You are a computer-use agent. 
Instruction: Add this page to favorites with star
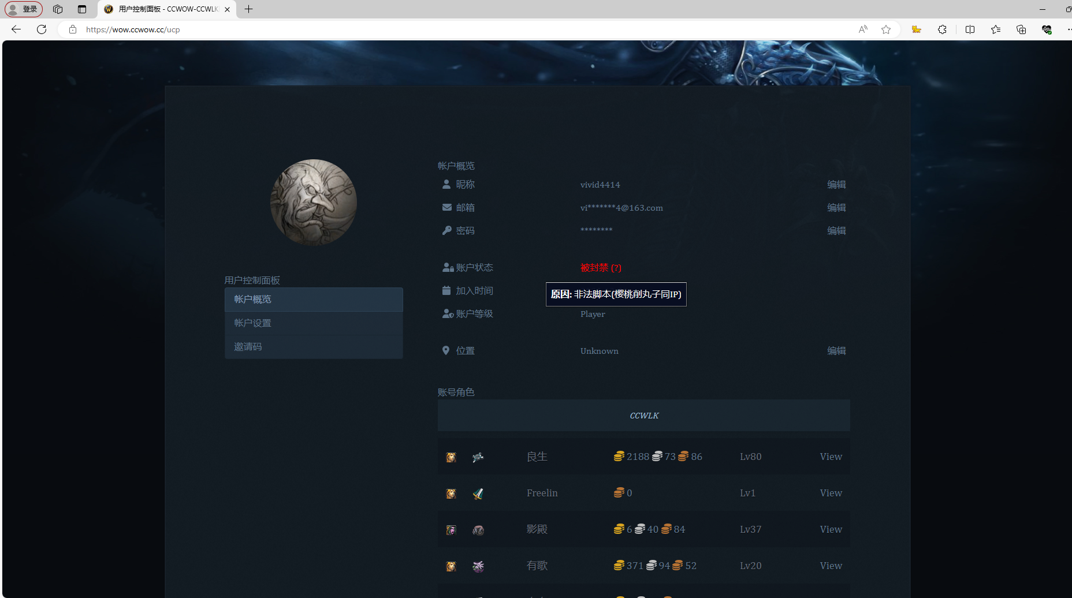(x=886, y=29)
